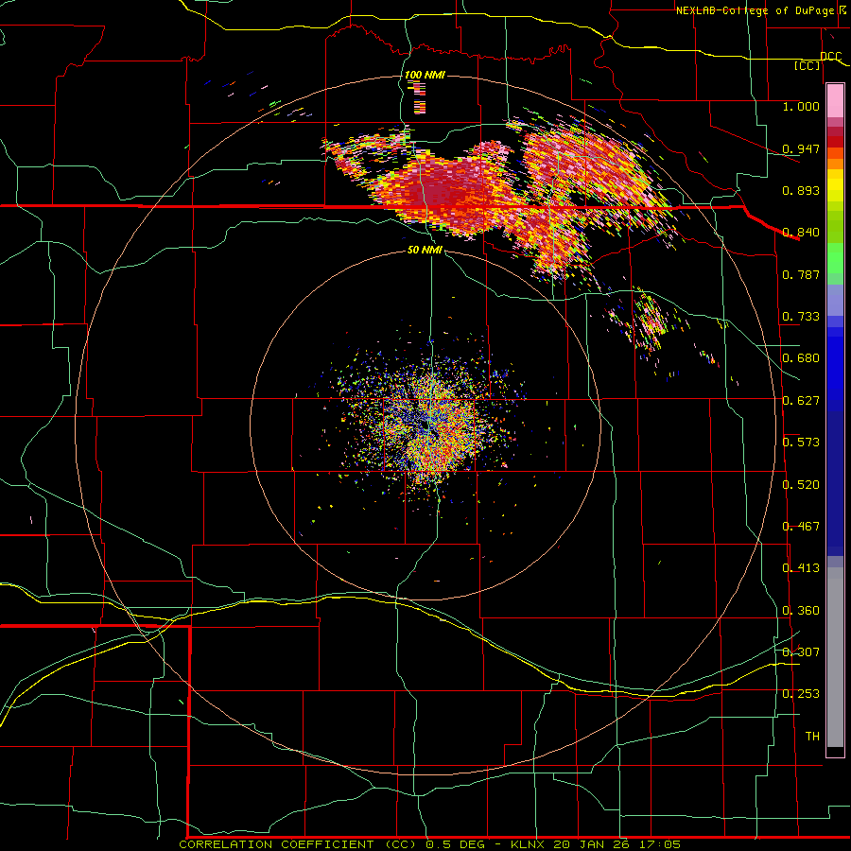Viewport: 851px width, 851px height.
Task: Pick the light pink segment of color bar
Action: coord(835,101)
